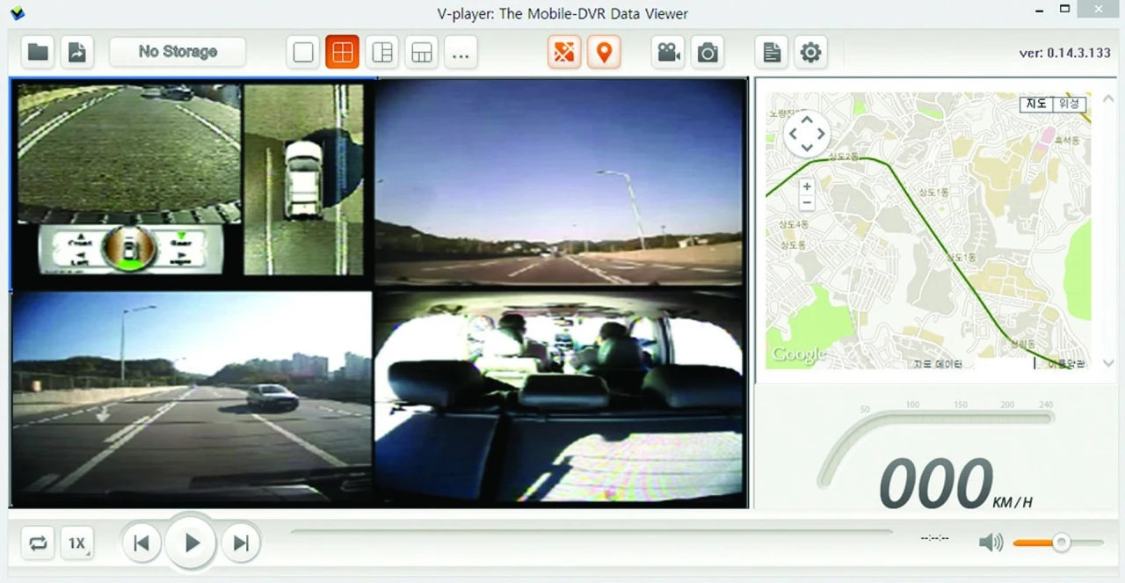Zoom in on the map with plus
The width and height of the screenshot is (1125, 583).
coord(807,186)
